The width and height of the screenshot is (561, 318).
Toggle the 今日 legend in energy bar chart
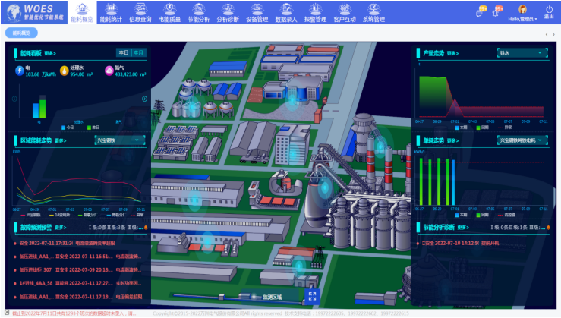tap(67, 128)
